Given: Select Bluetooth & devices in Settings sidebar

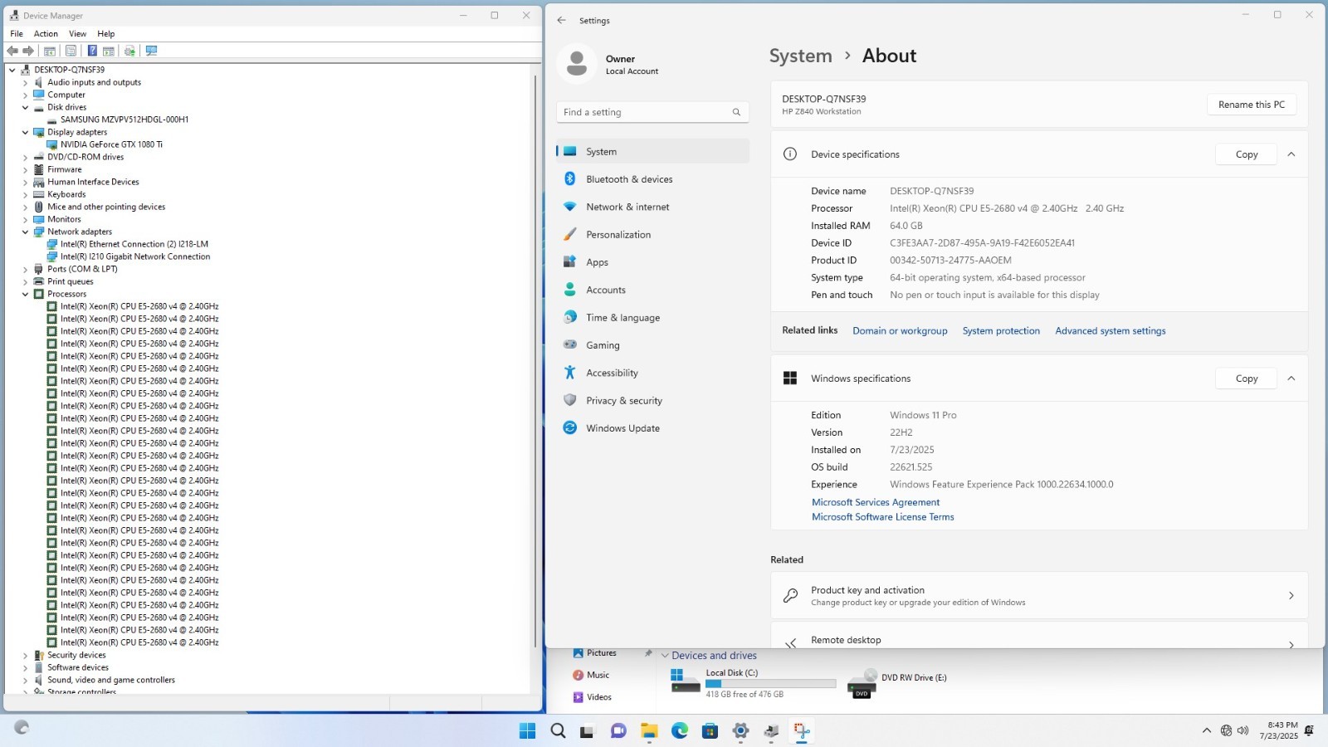Looking at the screenshot, I should [x=652, y=179].
